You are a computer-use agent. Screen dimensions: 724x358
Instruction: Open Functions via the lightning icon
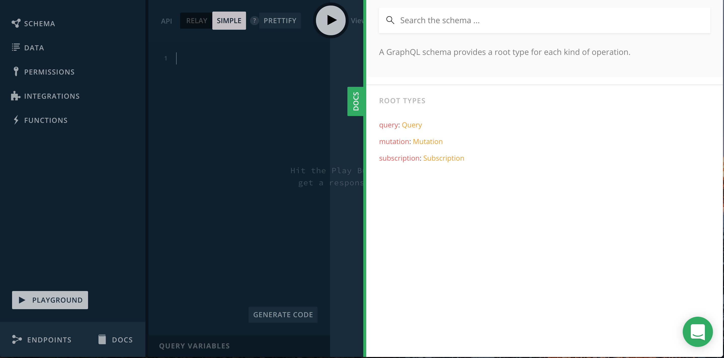click(16, 120)
